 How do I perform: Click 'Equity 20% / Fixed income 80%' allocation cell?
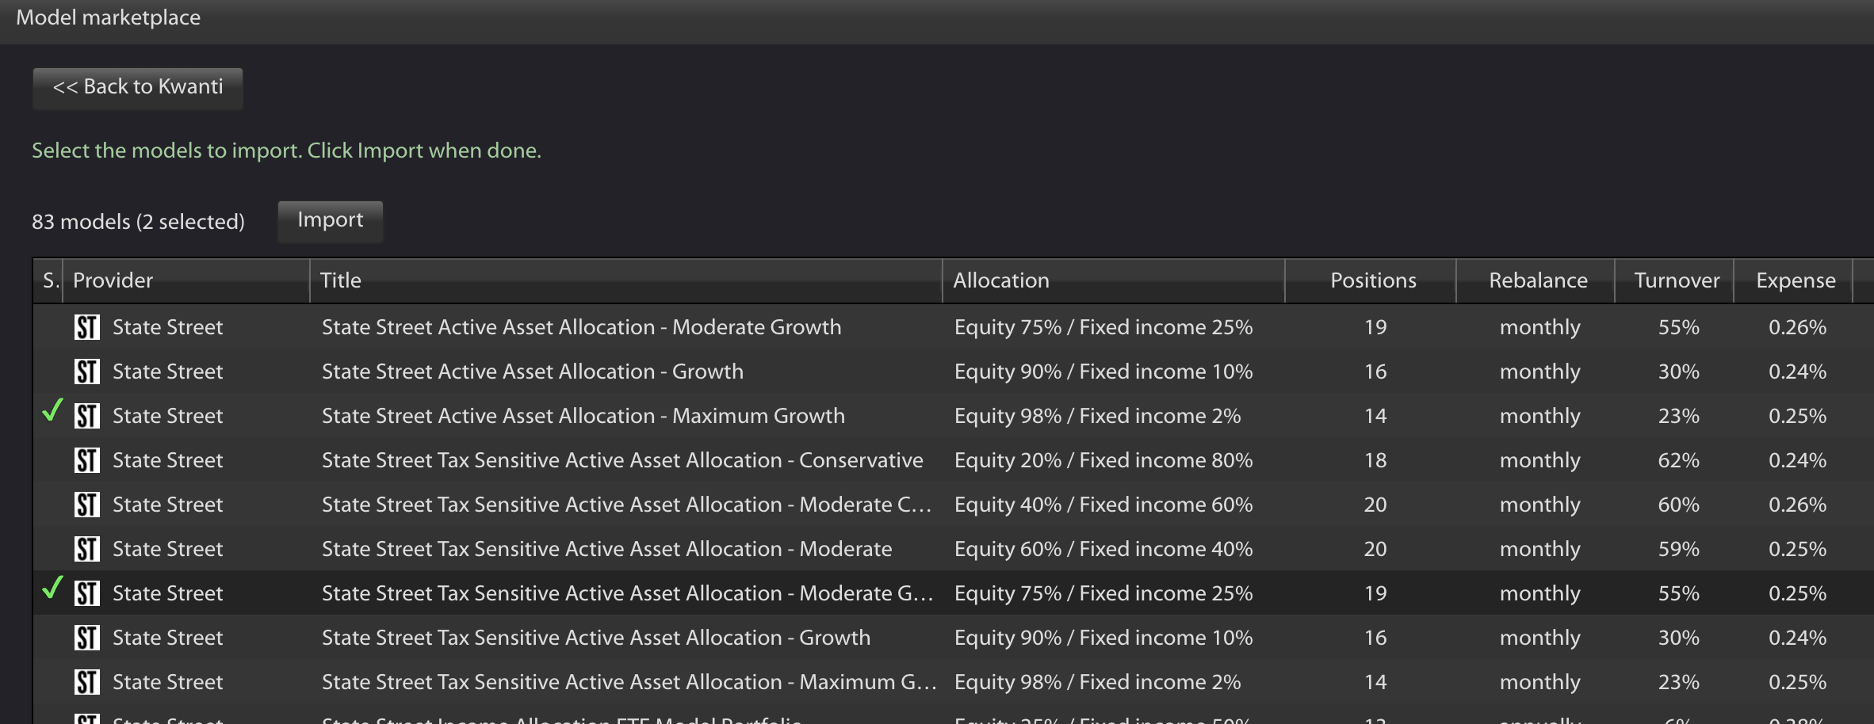pos(1103,460)
